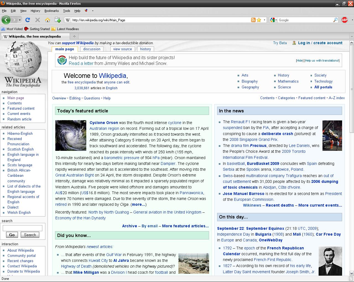Open the A–Z index link

click(337, 98)
